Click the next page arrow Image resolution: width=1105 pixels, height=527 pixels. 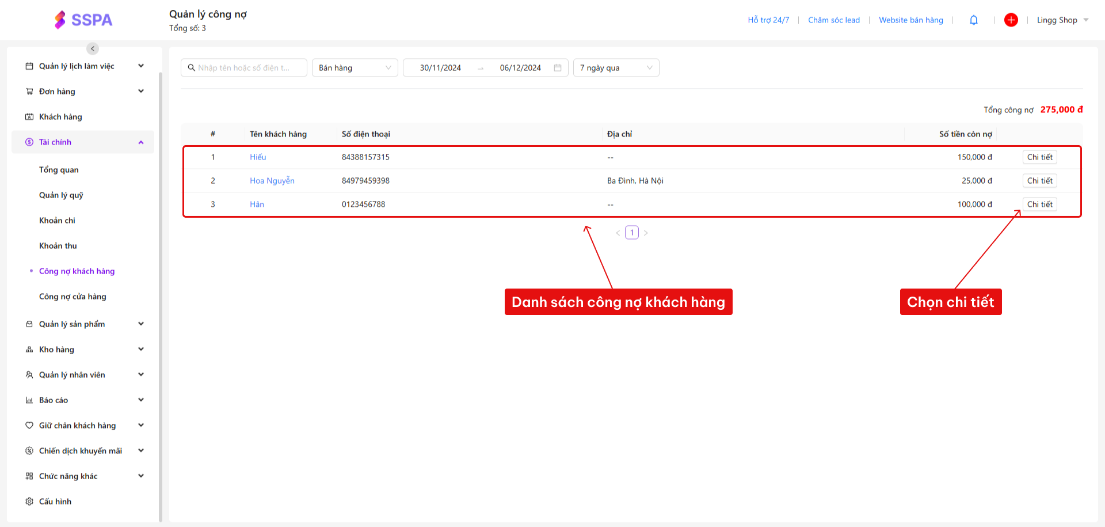pos(646,233)
